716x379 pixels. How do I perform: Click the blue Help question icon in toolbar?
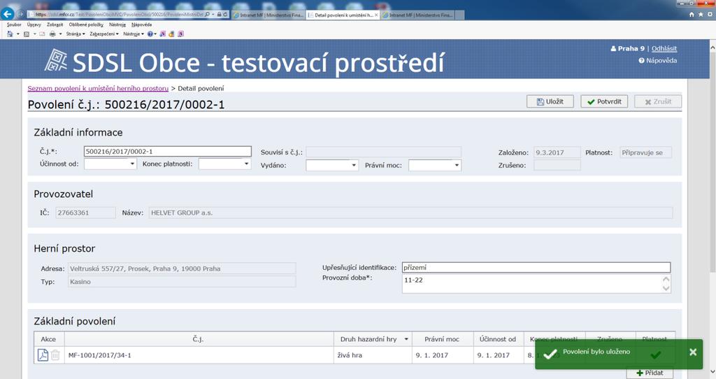[150, 34]
